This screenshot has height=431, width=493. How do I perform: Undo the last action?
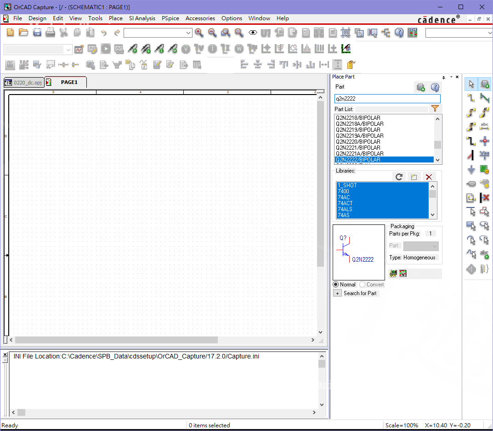click(x=104, y=32)
